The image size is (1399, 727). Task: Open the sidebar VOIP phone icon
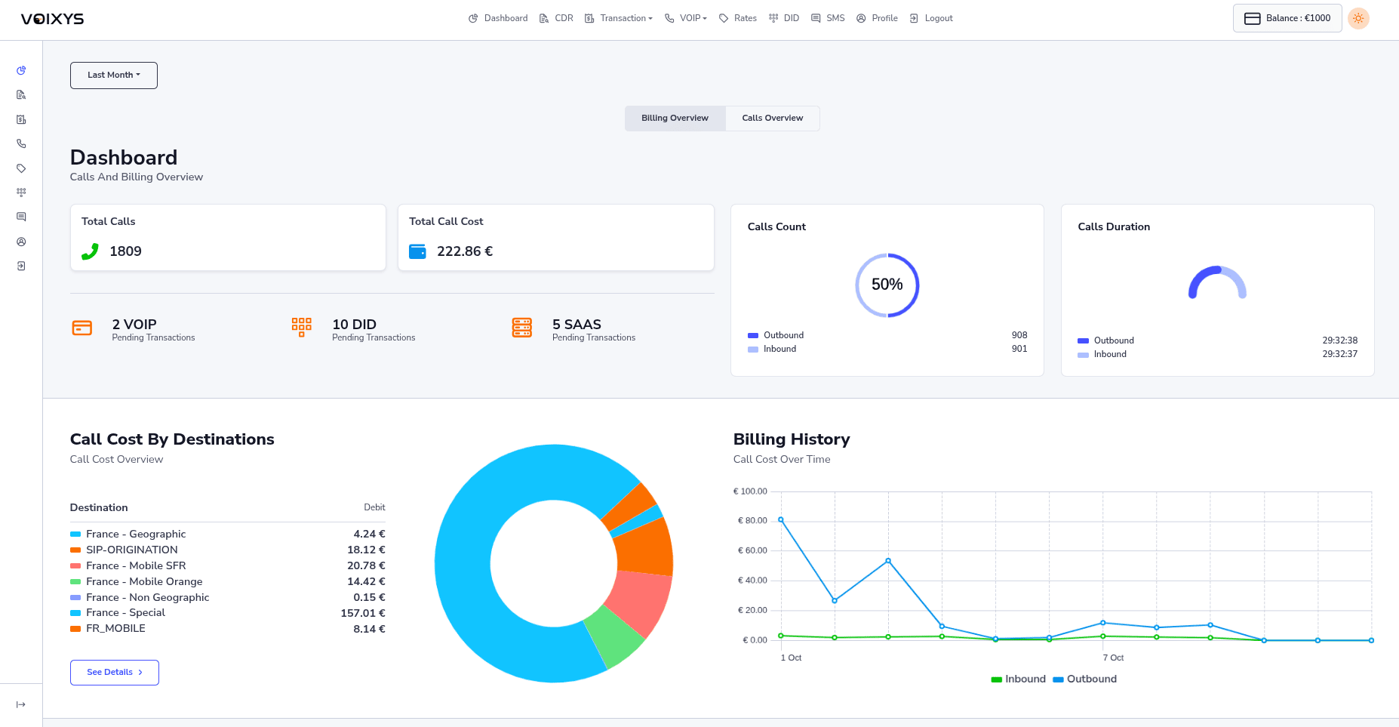click(21, 143)
